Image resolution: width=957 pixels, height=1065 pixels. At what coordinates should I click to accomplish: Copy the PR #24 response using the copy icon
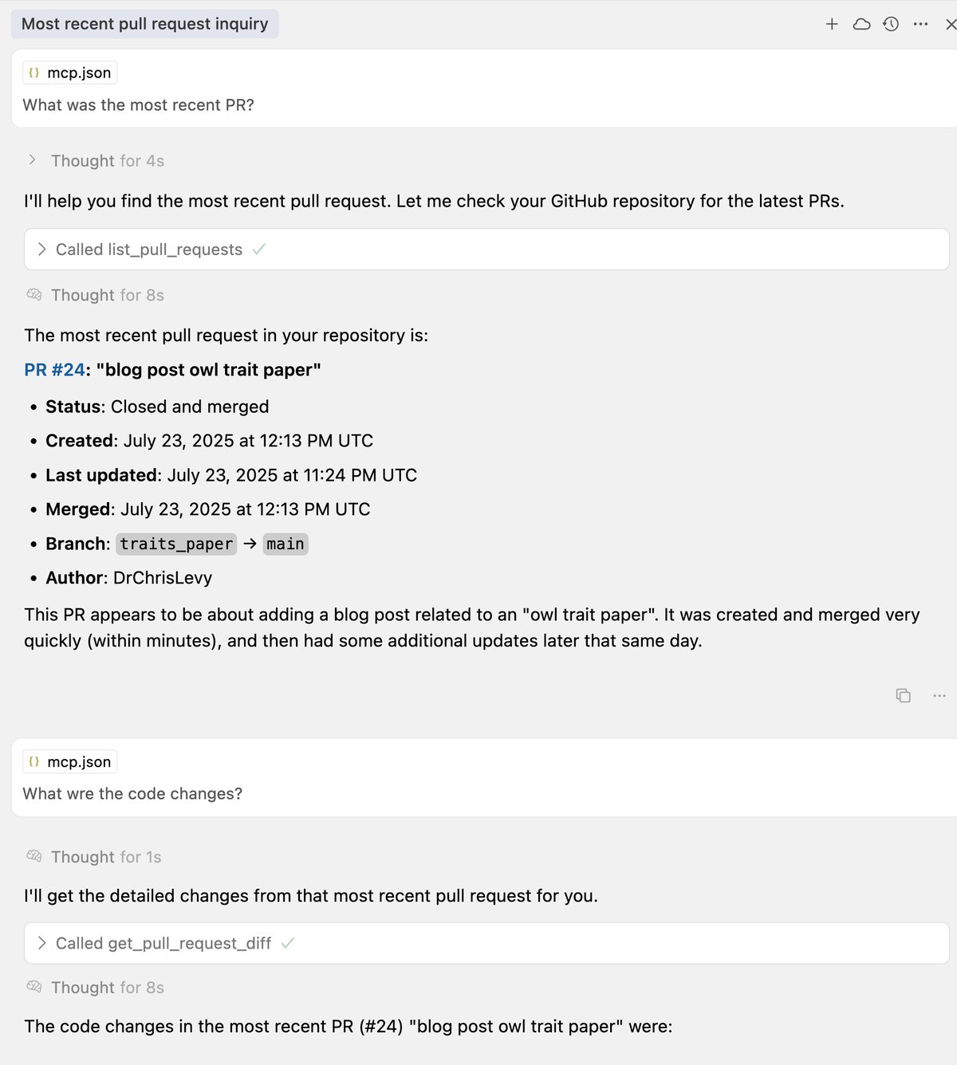903,696
